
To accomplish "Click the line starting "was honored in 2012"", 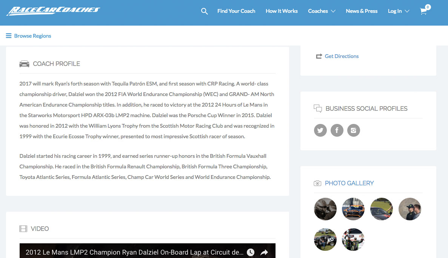I will coord(147,126).
